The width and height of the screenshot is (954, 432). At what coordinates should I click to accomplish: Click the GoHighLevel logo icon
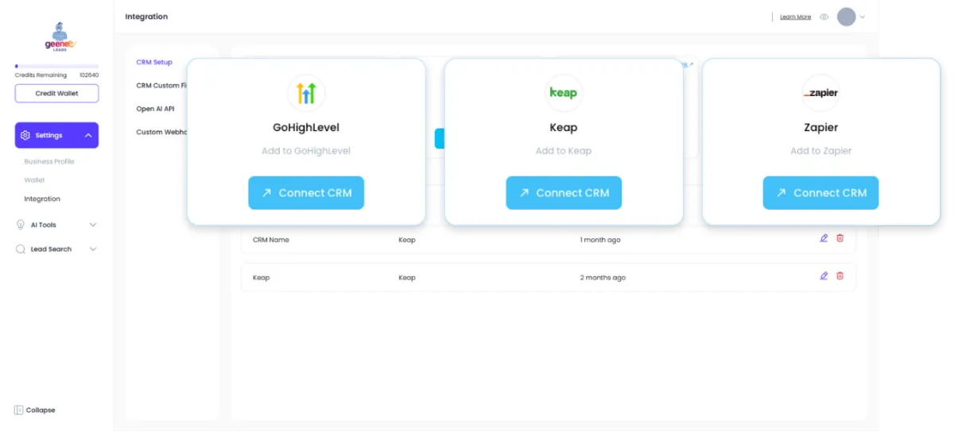[306, 93]
